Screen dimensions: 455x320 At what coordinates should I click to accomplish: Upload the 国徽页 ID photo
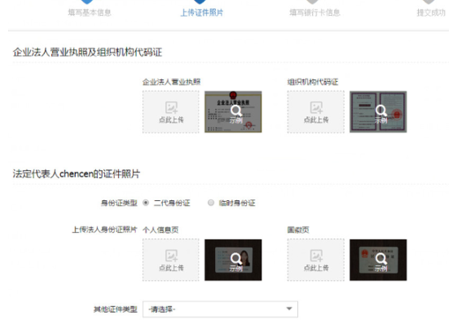(316, 260)
